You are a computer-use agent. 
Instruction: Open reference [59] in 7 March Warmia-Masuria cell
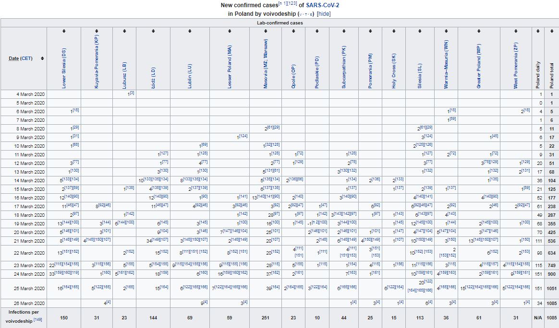pyautogui.click(x=452, y=119)
